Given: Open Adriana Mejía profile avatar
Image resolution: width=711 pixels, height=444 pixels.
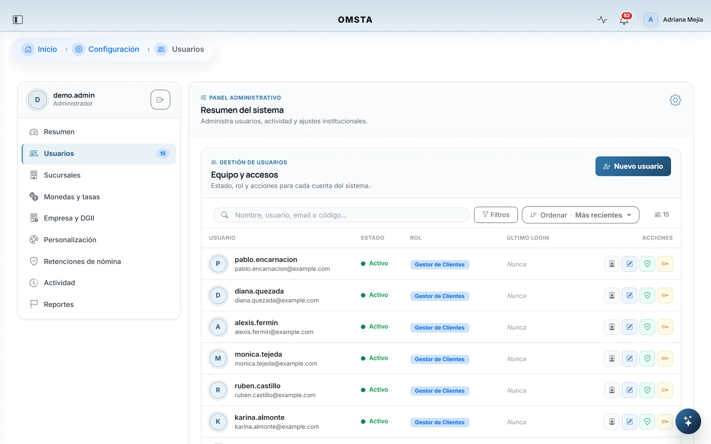Looking at the screenshot, I should 650,20.
